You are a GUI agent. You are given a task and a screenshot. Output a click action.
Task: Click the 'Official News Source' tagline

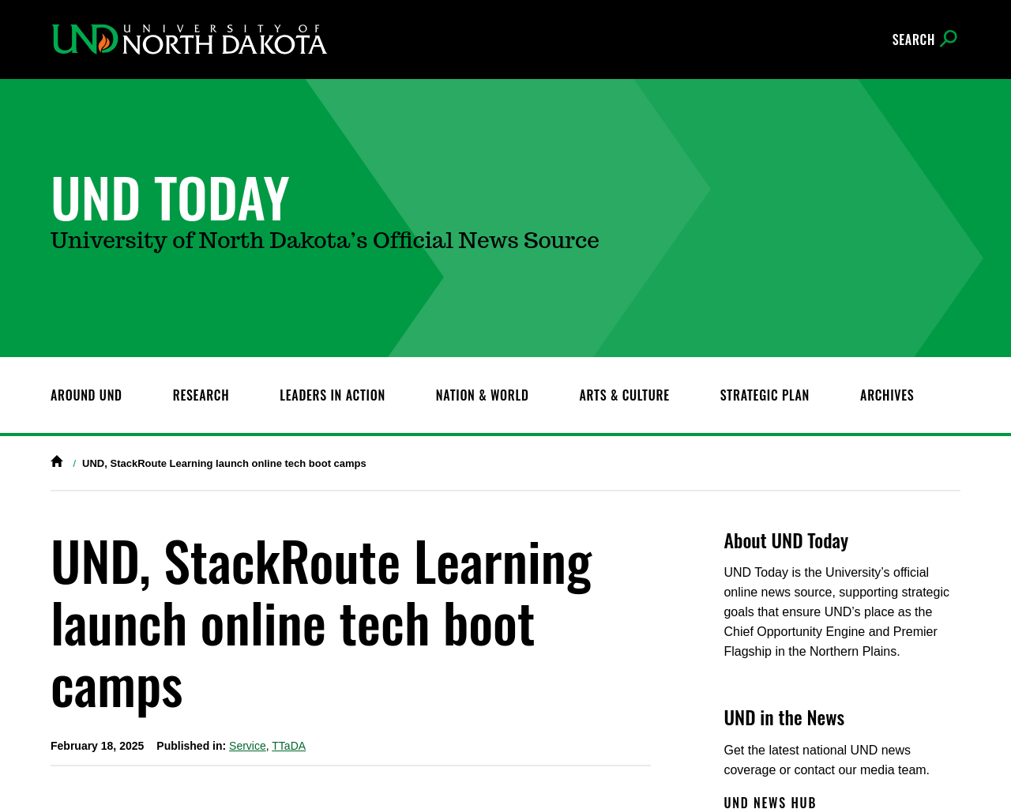point(325,240)
